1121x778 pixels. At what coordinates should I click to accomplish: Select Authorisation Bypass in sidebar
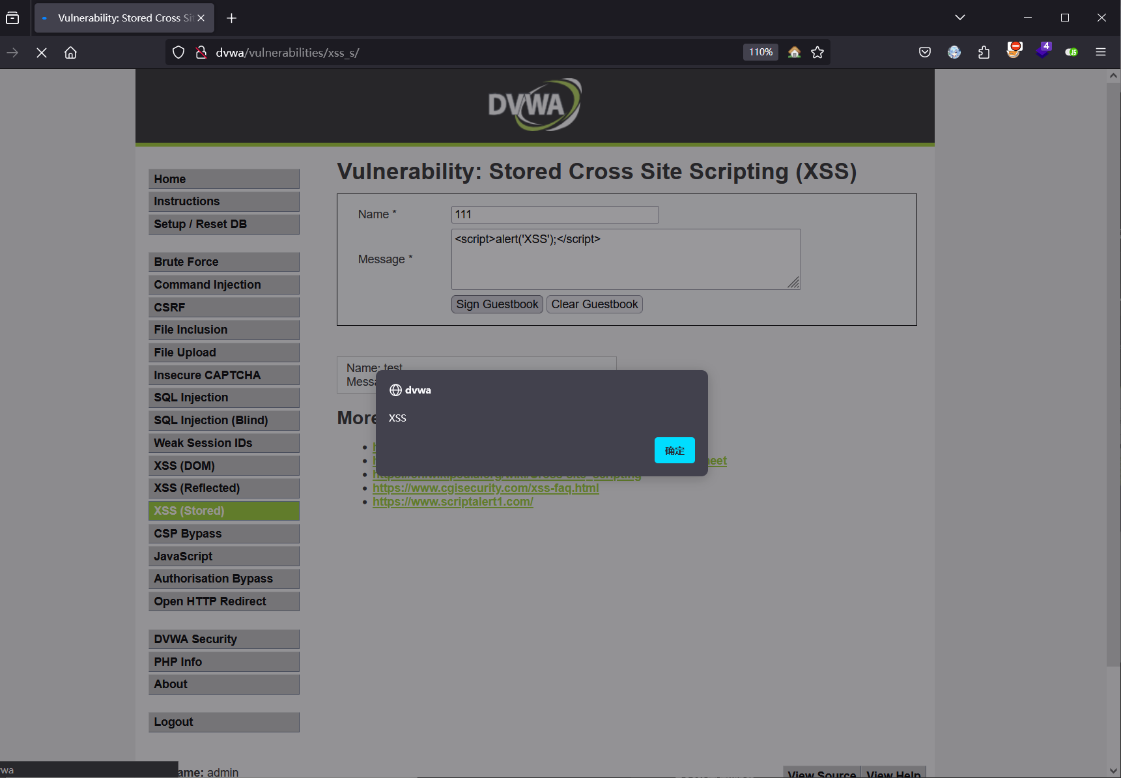tap(224, 579)
